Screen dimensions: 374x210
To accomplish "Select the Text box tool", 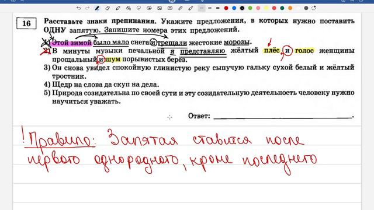I will pyautogui.click(x=170, y=8).
